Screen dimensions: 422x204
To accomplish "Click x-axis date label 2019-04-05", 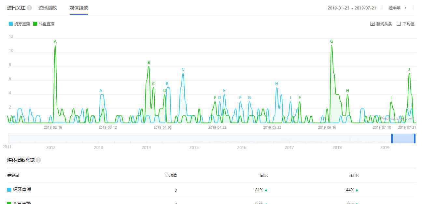I will pyautogui.click(x=162, y=127).
